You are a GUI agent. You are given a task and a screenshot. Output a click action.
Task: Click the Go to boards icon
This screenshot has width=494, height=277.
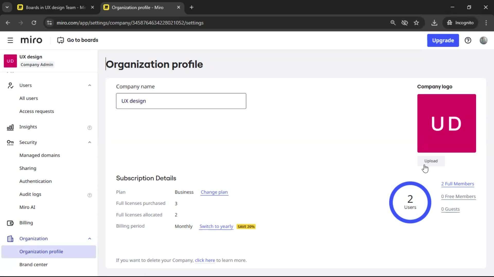pos(60,40)
